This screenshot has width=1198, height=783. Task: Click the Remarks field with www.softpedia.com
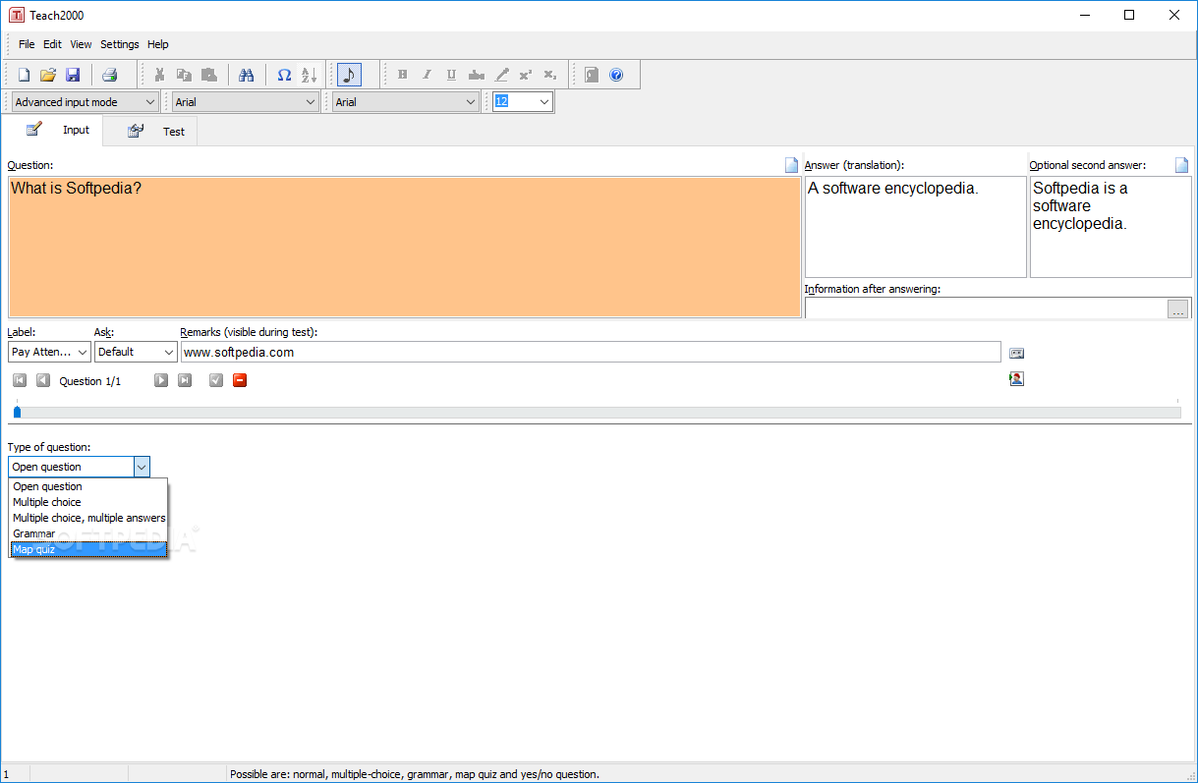coord(591,352)
